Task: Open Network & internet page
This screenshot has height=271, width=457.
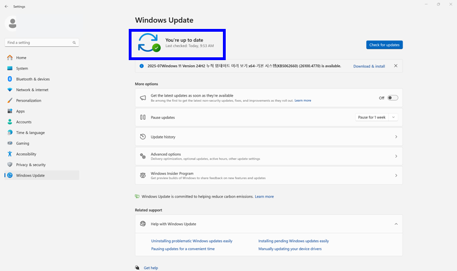Action: click(x=32, y=90)
